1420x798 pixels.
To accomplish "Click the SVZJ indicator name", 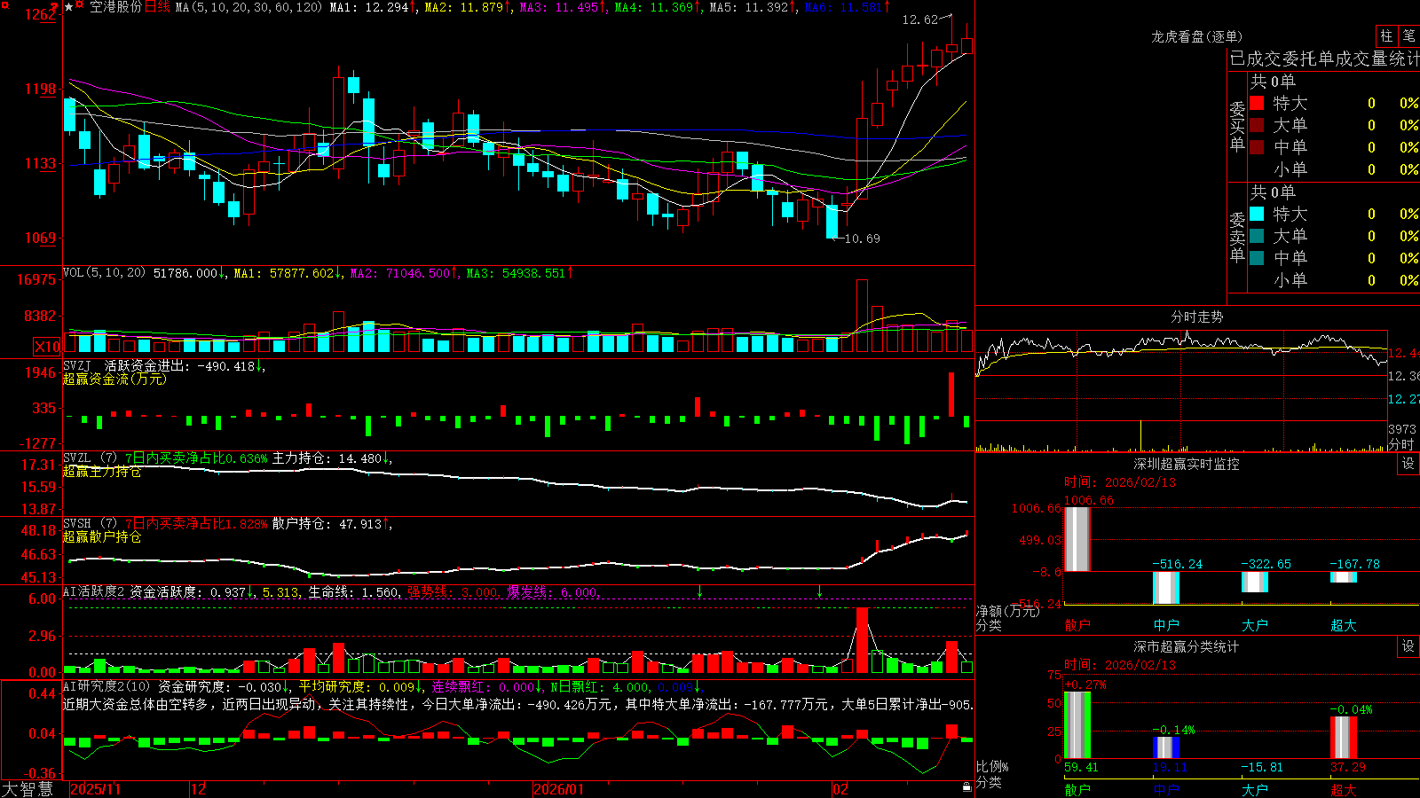I will click(x=77, y=365).
